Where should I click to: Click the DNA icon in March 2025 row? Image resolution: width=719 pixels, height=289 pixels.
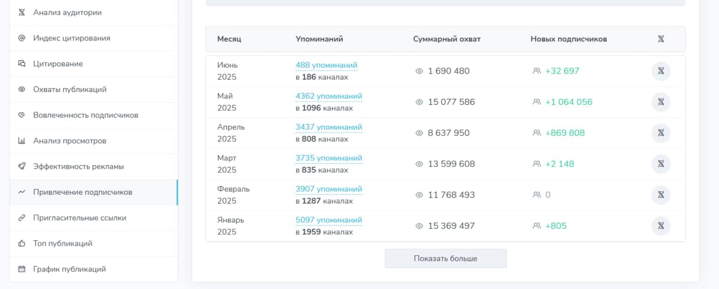tap(661, 164)
